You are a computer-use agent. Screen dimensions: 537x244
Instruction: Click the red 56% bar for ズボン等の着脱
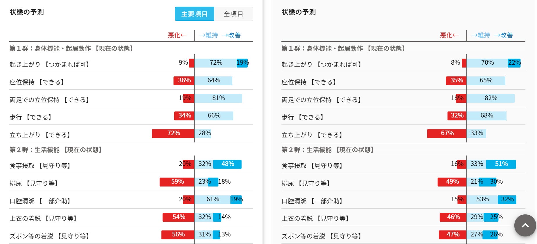[x=178, y=235]
